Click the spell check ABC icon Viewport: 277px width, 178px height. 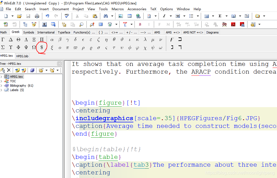click(67, 16)
